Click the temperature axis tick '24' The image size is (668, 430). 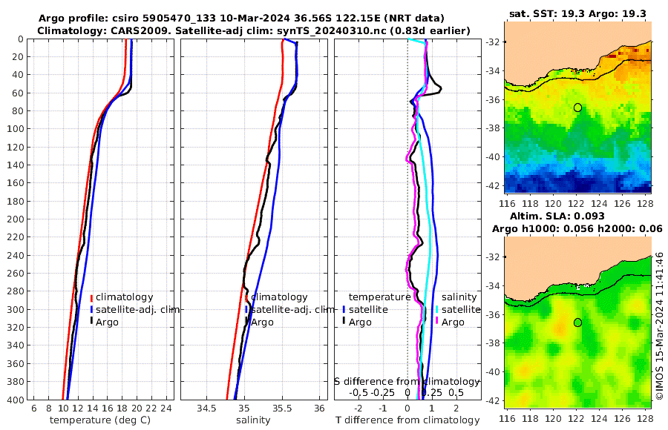[x=166, y=408]
